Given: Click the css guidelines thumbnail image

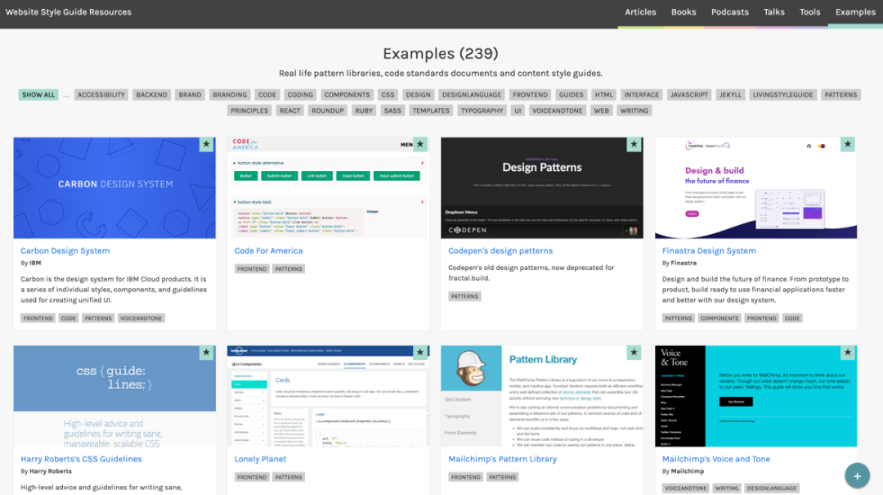Looking at the screenshot, I should pos(114,396).
